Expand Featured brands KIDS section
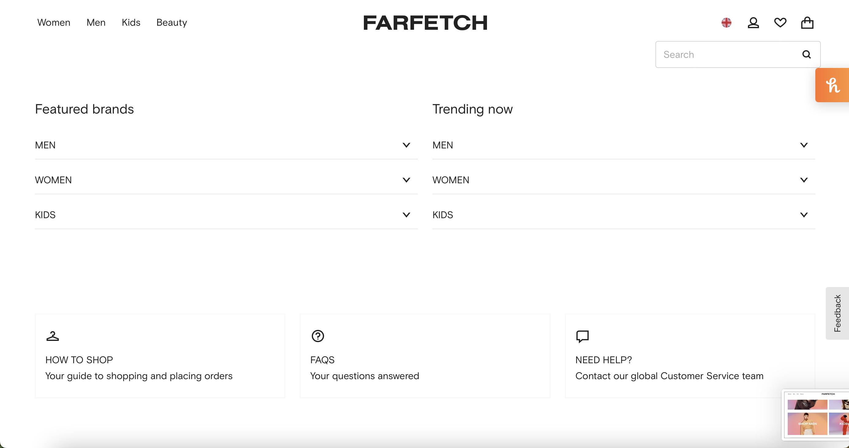This screenshot has width=849, height=448. 406,215
